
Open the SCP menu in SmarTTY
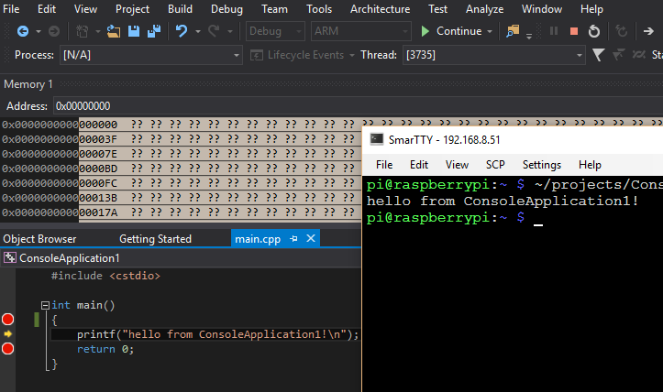(x=495, y=165)
